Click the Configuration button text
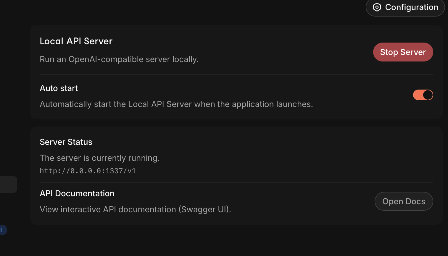The image size is (448, 256). point(411,7)
